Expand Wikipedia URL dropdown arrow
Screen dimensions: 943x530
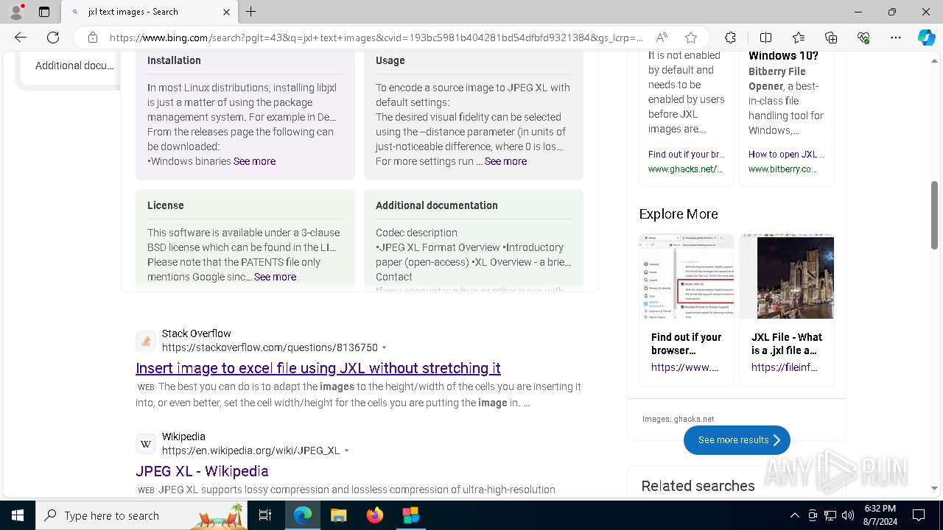[x=346, y=451]
